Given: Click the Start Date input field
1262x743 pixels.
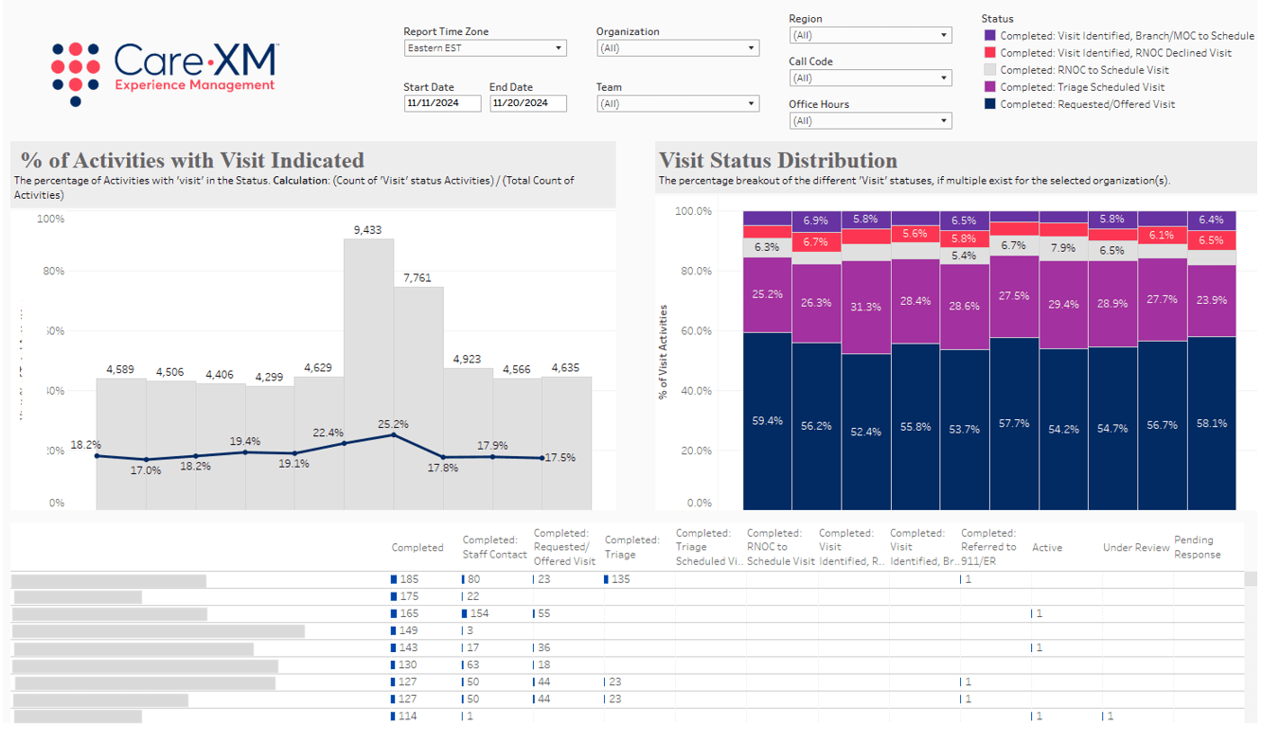Looking at the screenshot, I should click(x=442, y=104).
